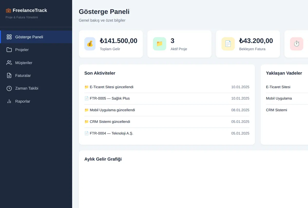Open Zaman Takibi from the sidebar
308x208 pixels.
point(36,88)
